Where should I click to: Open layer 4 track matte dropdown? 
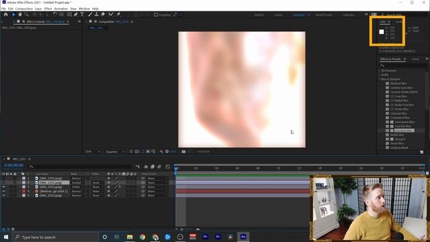coord(97,191)
